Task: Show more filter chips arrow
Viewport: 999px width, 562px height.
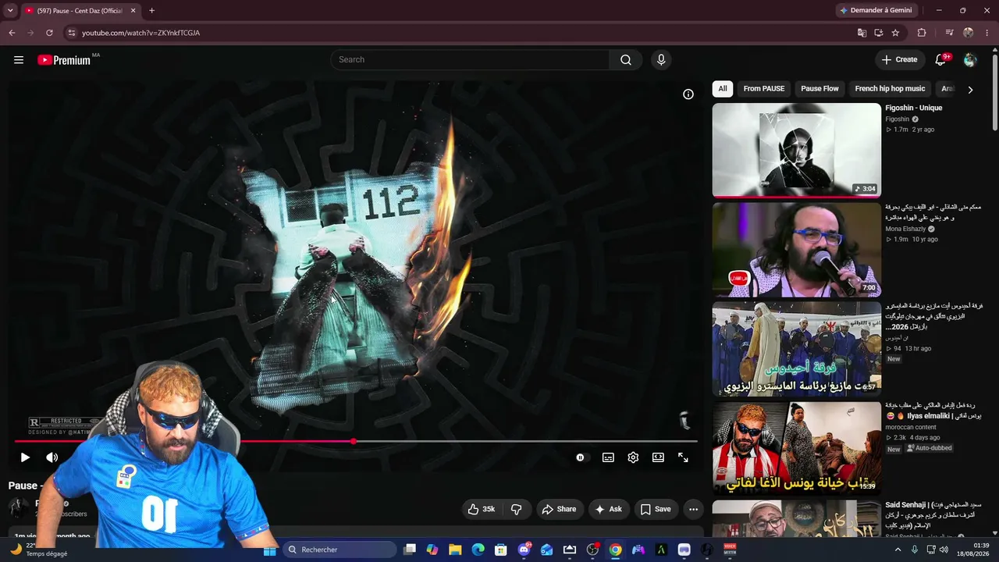Action: pyautogui.click(x=970, y=90)
